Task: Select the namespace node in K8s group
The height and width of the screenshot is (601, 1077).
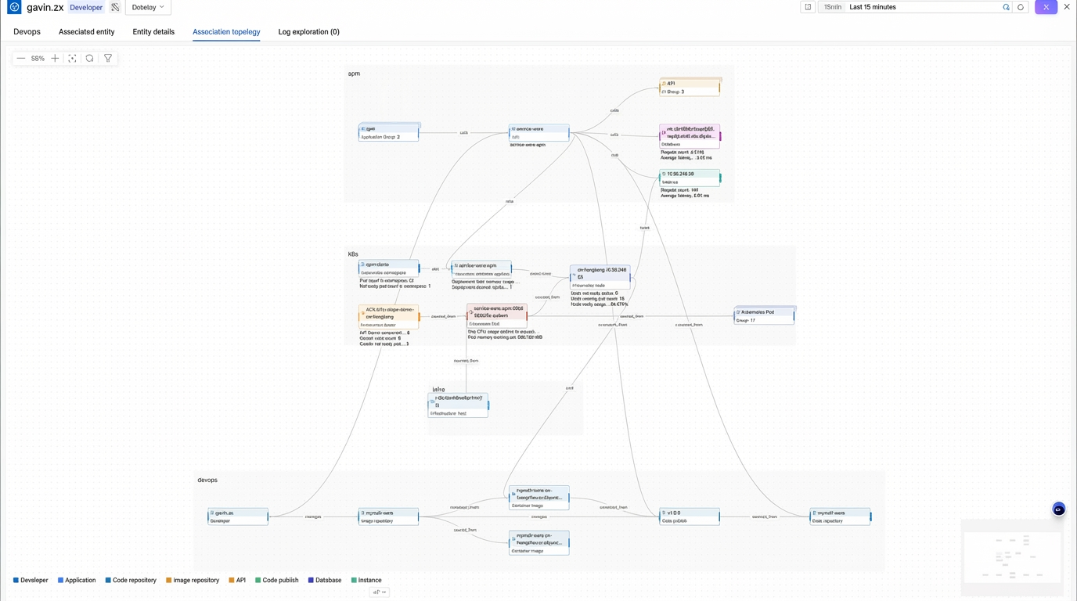Action: coord(388,268)
